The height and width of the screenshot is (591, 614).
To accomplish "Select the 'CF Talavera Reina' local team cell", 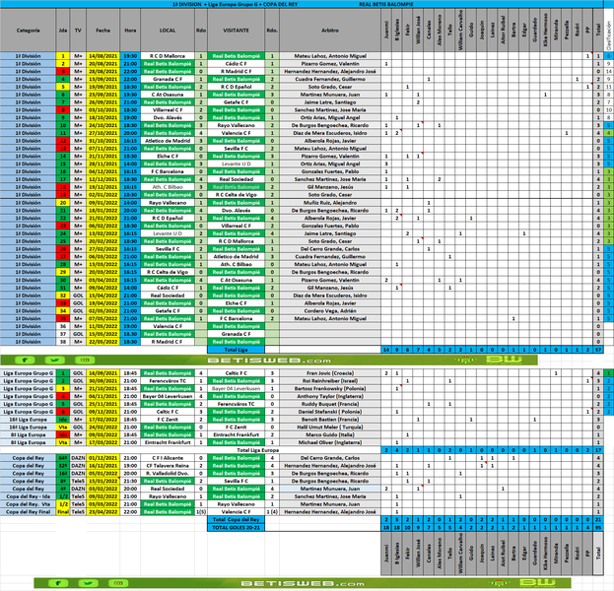I will (168, 466).
